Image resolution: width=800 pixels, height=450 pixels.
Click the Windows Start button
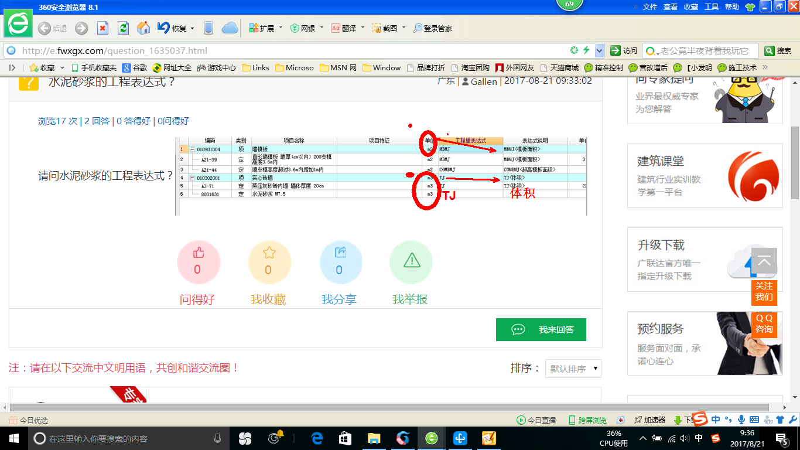point(13,438)
